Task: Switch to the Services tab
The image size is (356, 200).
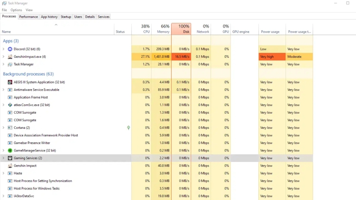Action: click(x=104, y=17)
